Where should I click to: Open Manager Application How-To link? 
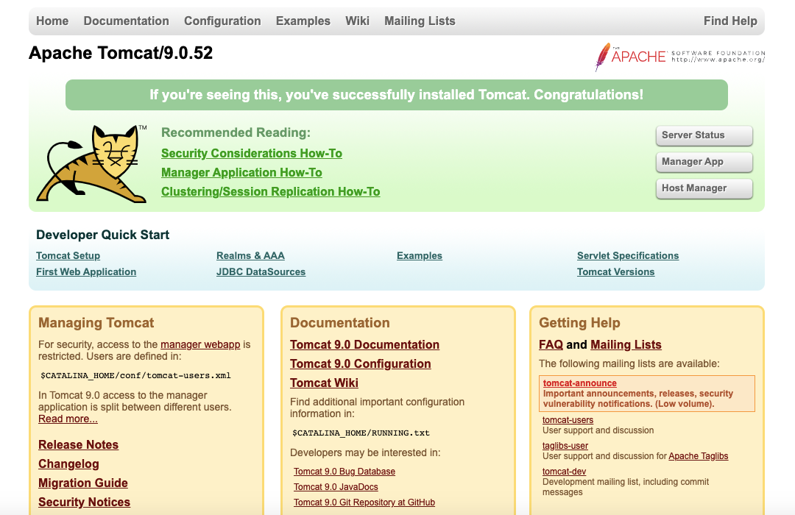[241, 172]
